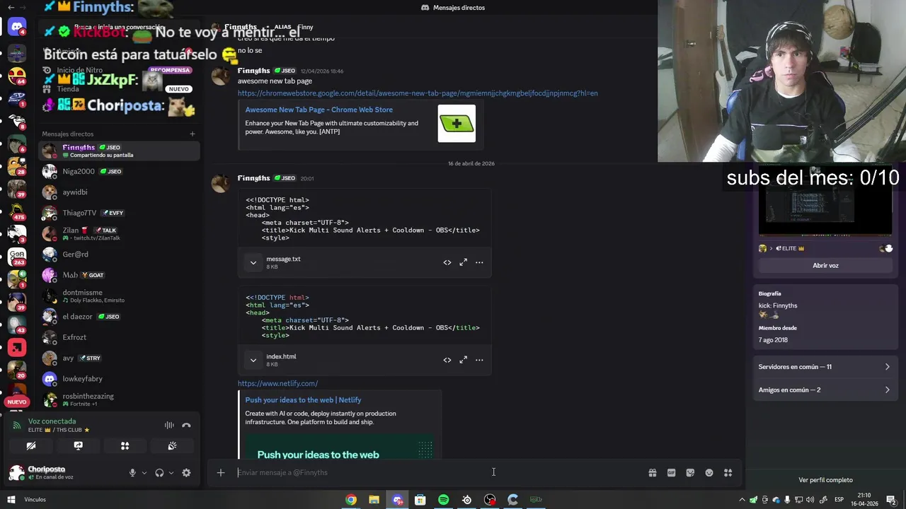Create a new direct message with plus
906x509 pixels.
click(x=192, y=134)
